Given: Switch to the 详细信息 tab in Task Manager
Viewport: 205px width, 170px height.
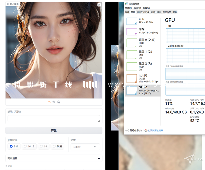Looking at the screenshot, I should pyautogui.click(x=167, y=12).
